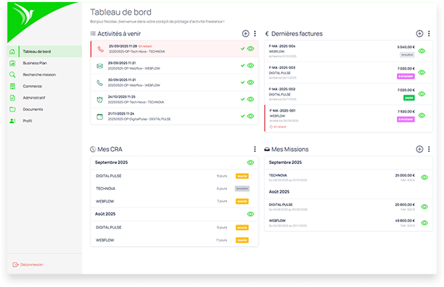Screen dimensions: 444x287
Task: Mark 29/09/2025 activity done with checkmark
Action: 243,66
